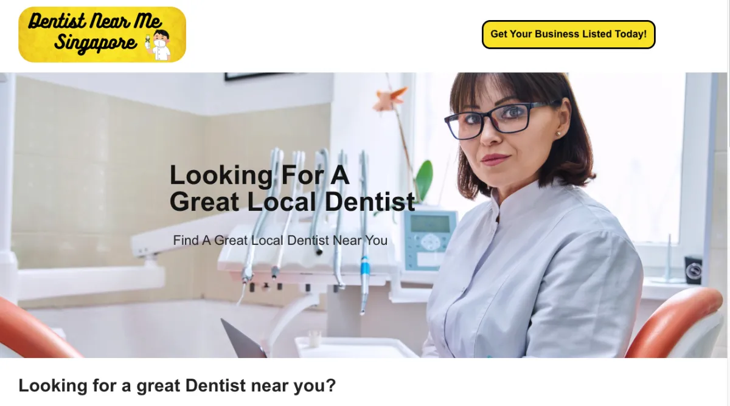Click the "Looking for a great Dentist near you?" heading

click(177, 385)
